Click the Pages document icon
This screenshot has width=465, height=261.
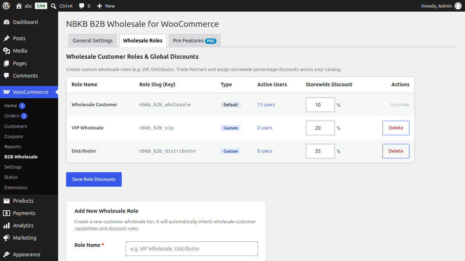pyautogui.click(x=7, y=63)
